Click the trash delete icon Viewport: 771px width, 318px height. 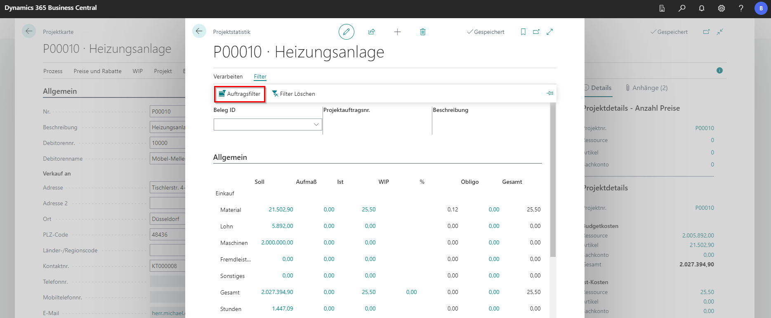point(422,32)
